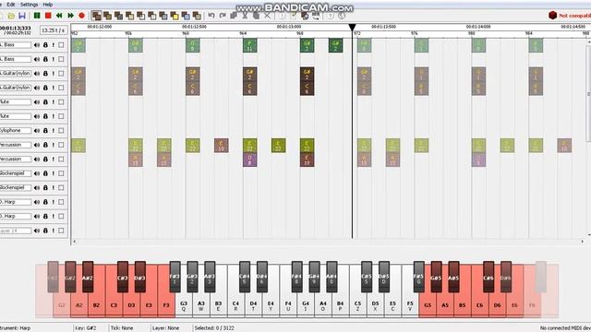This screenshot has width=591, height=332.
Task: Mute Layer 14 with its speaker icon
Action: (37, 231)
